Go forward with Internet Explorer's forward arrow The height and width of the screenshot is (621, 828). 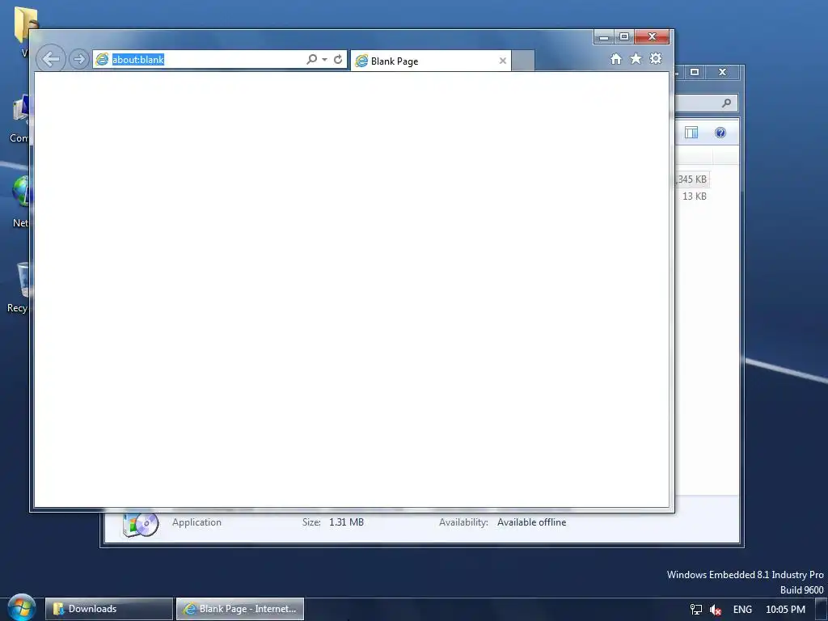(78, 58)
